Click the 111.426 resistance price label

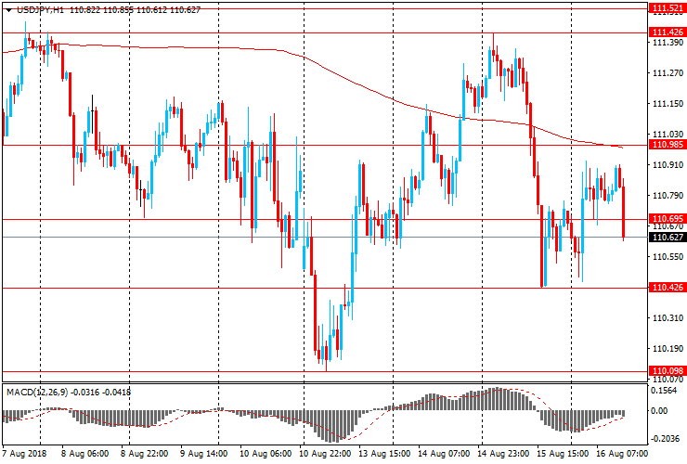668,32
